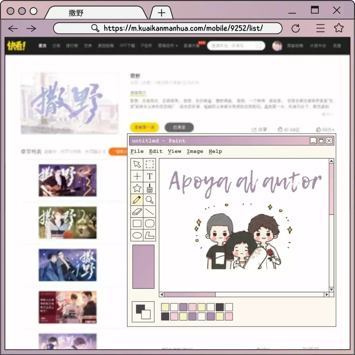Viewport: 355px width, 355px height.
Task: Select the highlighted pencil tool
Action: [137, 200]
